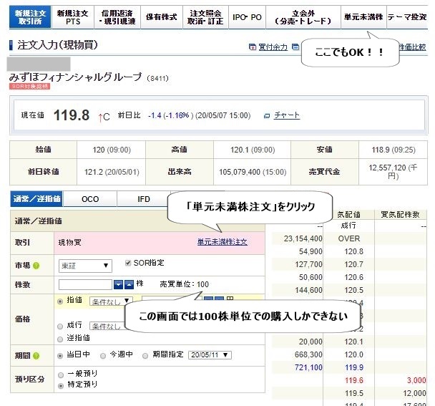Click ask price 120.1 in order book
The image size is (435, 406).
click(353, 342)
